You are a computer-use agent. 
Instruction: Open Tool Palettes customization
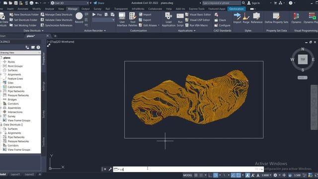133,19
